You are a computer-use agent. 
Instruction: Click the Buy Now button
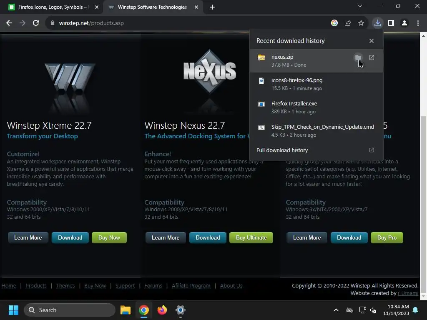coord(109,237)
